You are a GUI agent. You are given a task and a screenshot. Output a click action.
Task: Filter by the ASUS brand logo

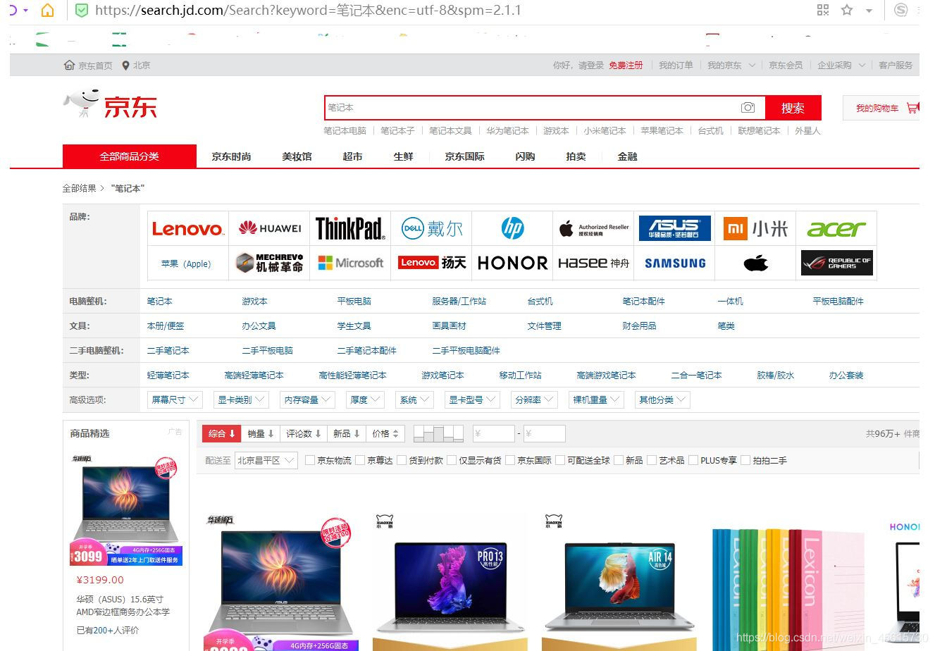674,228
